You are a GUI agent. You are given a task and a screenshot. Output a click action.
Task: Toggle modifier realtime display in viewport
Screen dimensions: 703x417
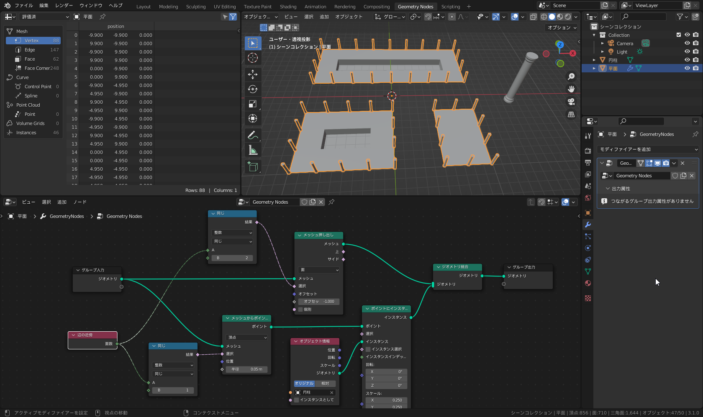657,163
